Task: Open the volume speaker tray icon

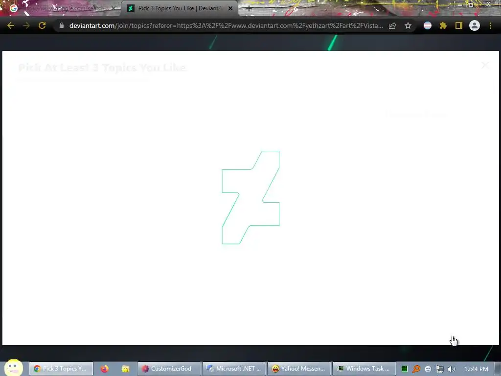Action: (x=452, y=369)
